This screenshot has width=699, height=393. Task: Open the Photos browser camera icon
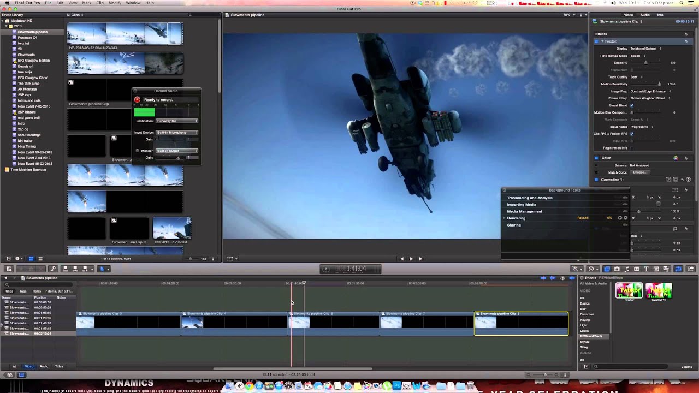click(617, 269)
